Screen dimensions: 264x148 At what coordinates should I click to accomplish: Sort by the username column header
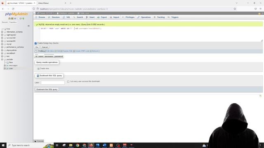click(49, 57)
